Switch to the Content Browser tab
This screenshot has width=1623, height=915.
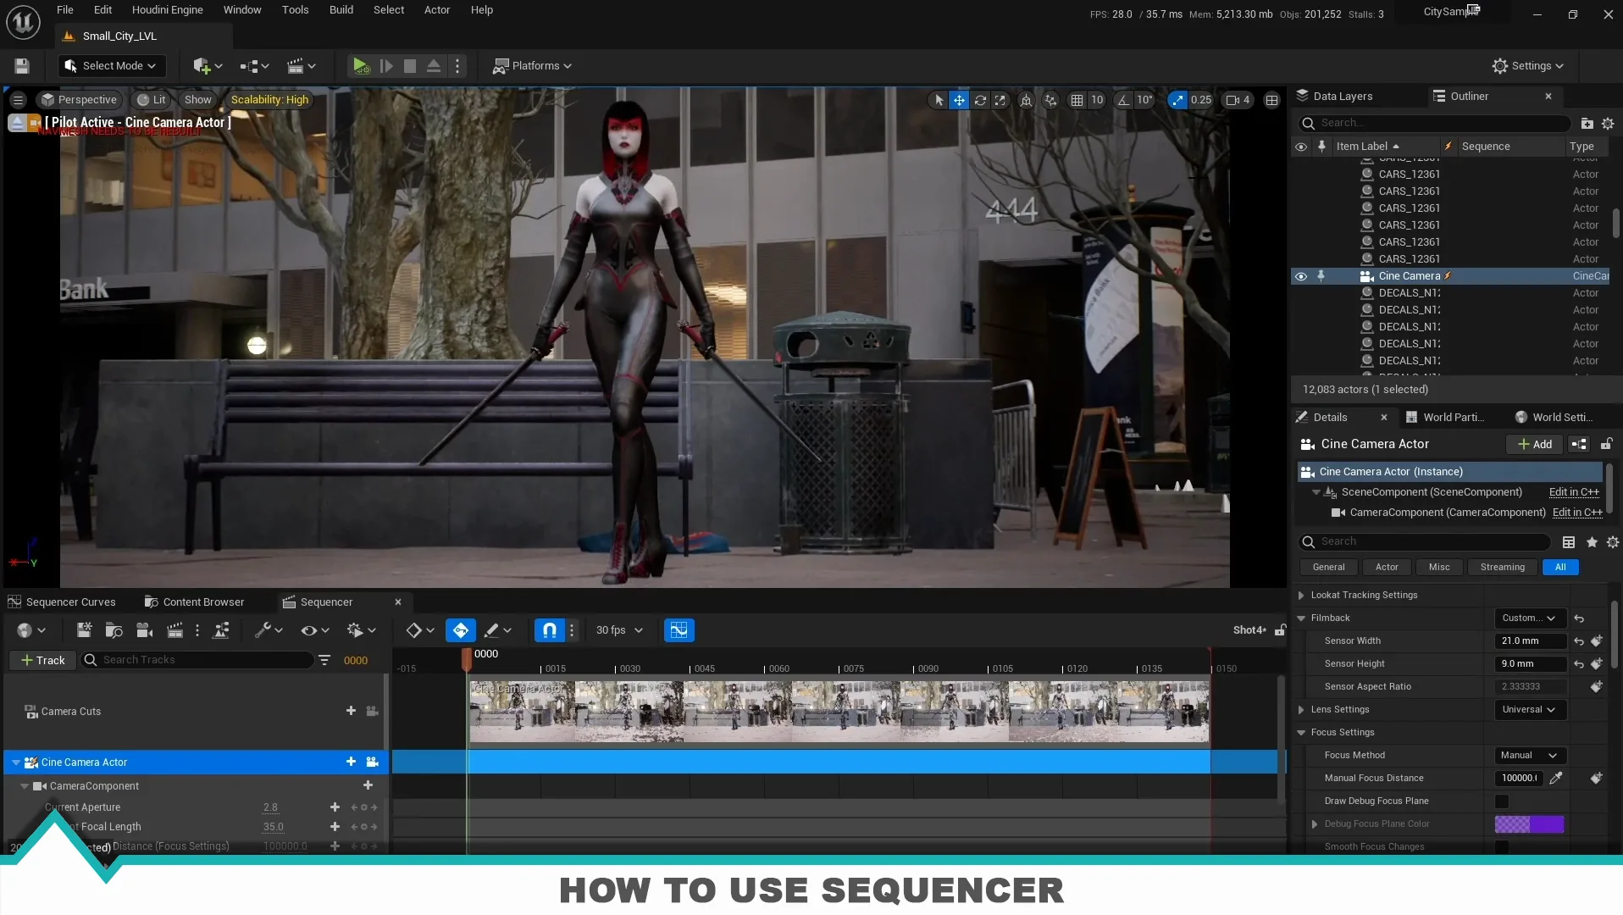coord(202,602)
